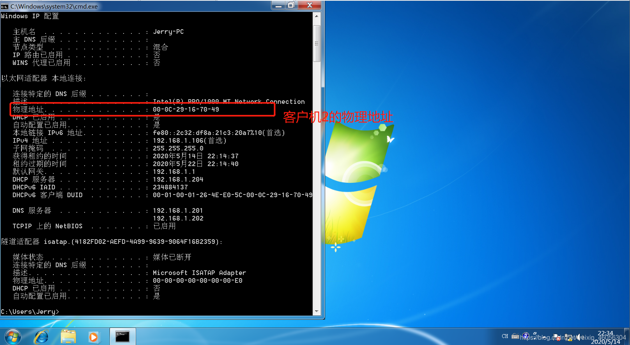Click the 媒体已断开 media state text
This screenshot has width=630, height=345.
172,257
